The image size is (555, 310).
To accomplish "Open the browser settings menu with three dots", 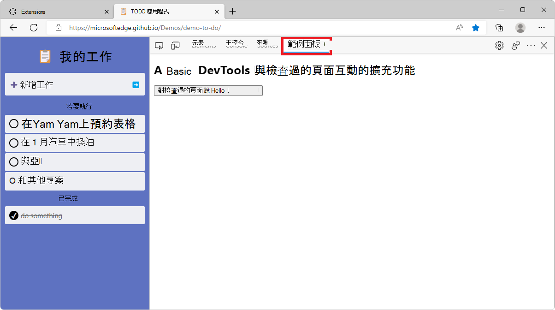I will [542, 28].
